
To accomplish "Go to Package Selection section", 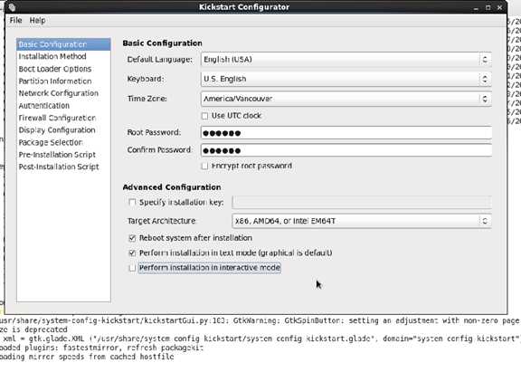I will pyautogui.click(x=63, y=142).
